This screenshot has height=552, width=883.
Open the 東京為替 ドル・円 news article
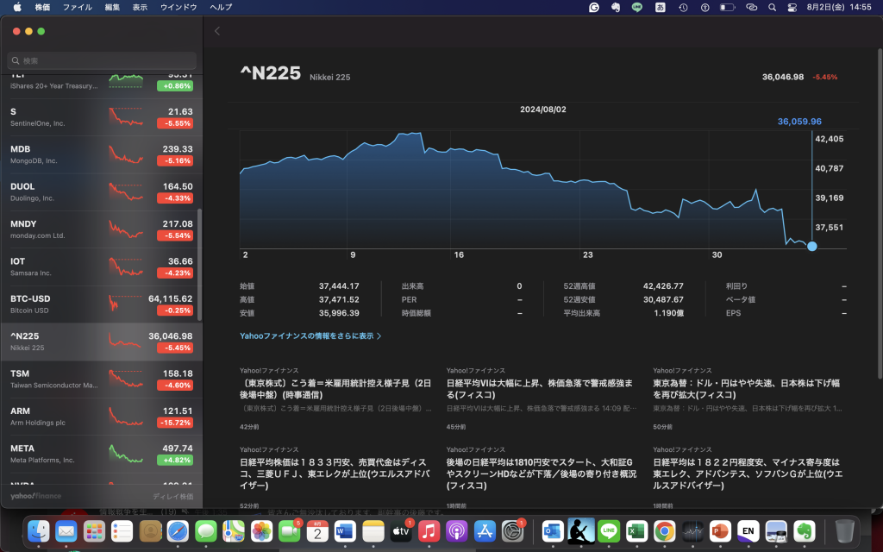click(x=748, y=389)
